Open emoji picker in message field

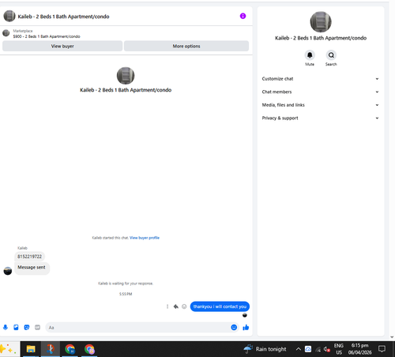tap(234, 327)
